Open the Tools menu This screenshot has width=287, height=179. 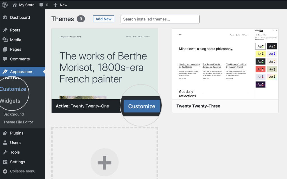(15, 152)
